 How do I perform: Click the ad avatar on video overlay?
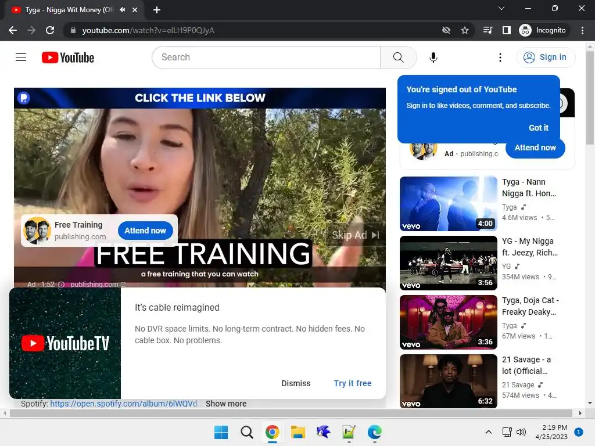(x=37, y=231)
